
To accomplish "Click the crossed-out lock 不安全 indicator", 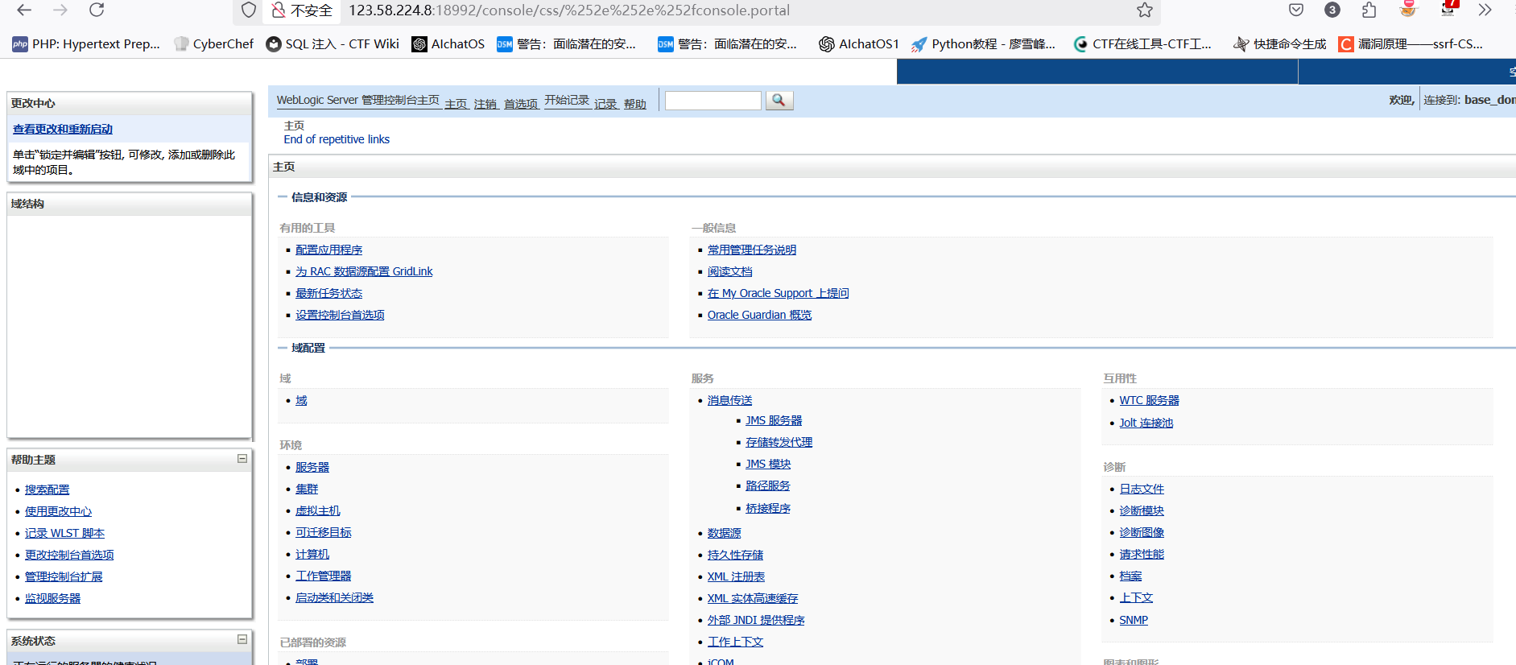I will (302, 10).
